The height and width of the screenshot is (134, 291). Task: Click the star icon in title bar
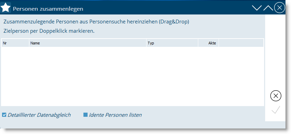pyautogui.click(x=6, y=8)
